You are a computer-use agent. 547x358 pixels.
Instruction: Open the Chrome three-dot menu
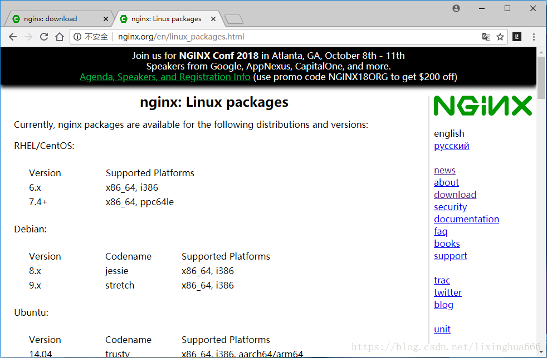pyautogui.click(x=534, y=37)
